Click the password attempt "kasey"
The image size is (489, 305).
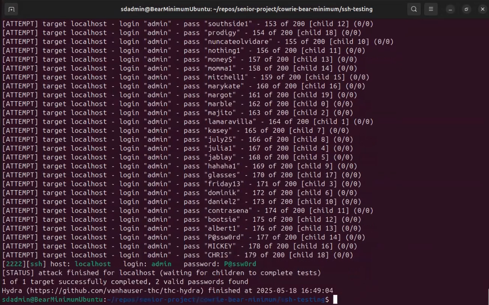point(218,131)
